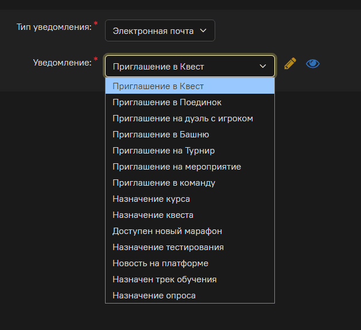The width and height of the screenshot is (361, 330).
Task: Open the Тип уведомления dropdown
Action: [x=160, y=31]
